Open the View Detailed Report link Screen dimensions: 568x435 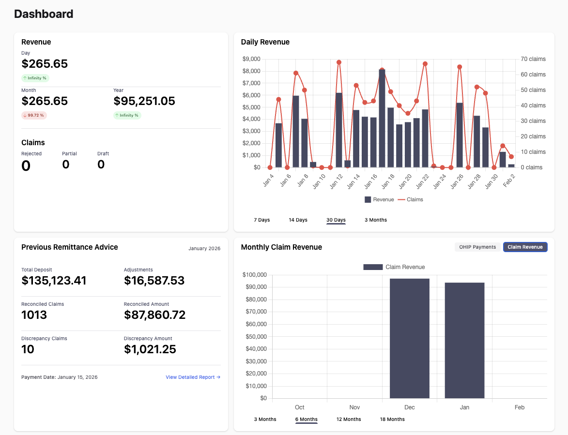click(x=189, y=377)
